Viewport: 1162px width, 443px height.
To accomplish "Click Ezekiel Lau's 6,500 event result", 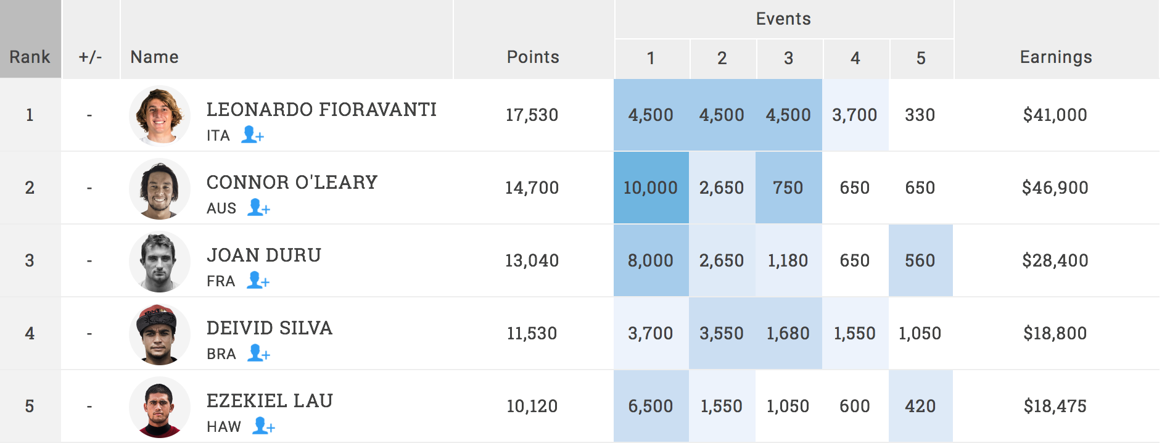I will [651, 406].
